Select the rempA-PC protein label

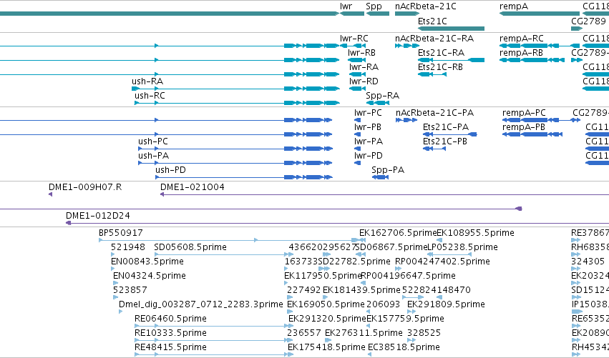click(524, 113)
